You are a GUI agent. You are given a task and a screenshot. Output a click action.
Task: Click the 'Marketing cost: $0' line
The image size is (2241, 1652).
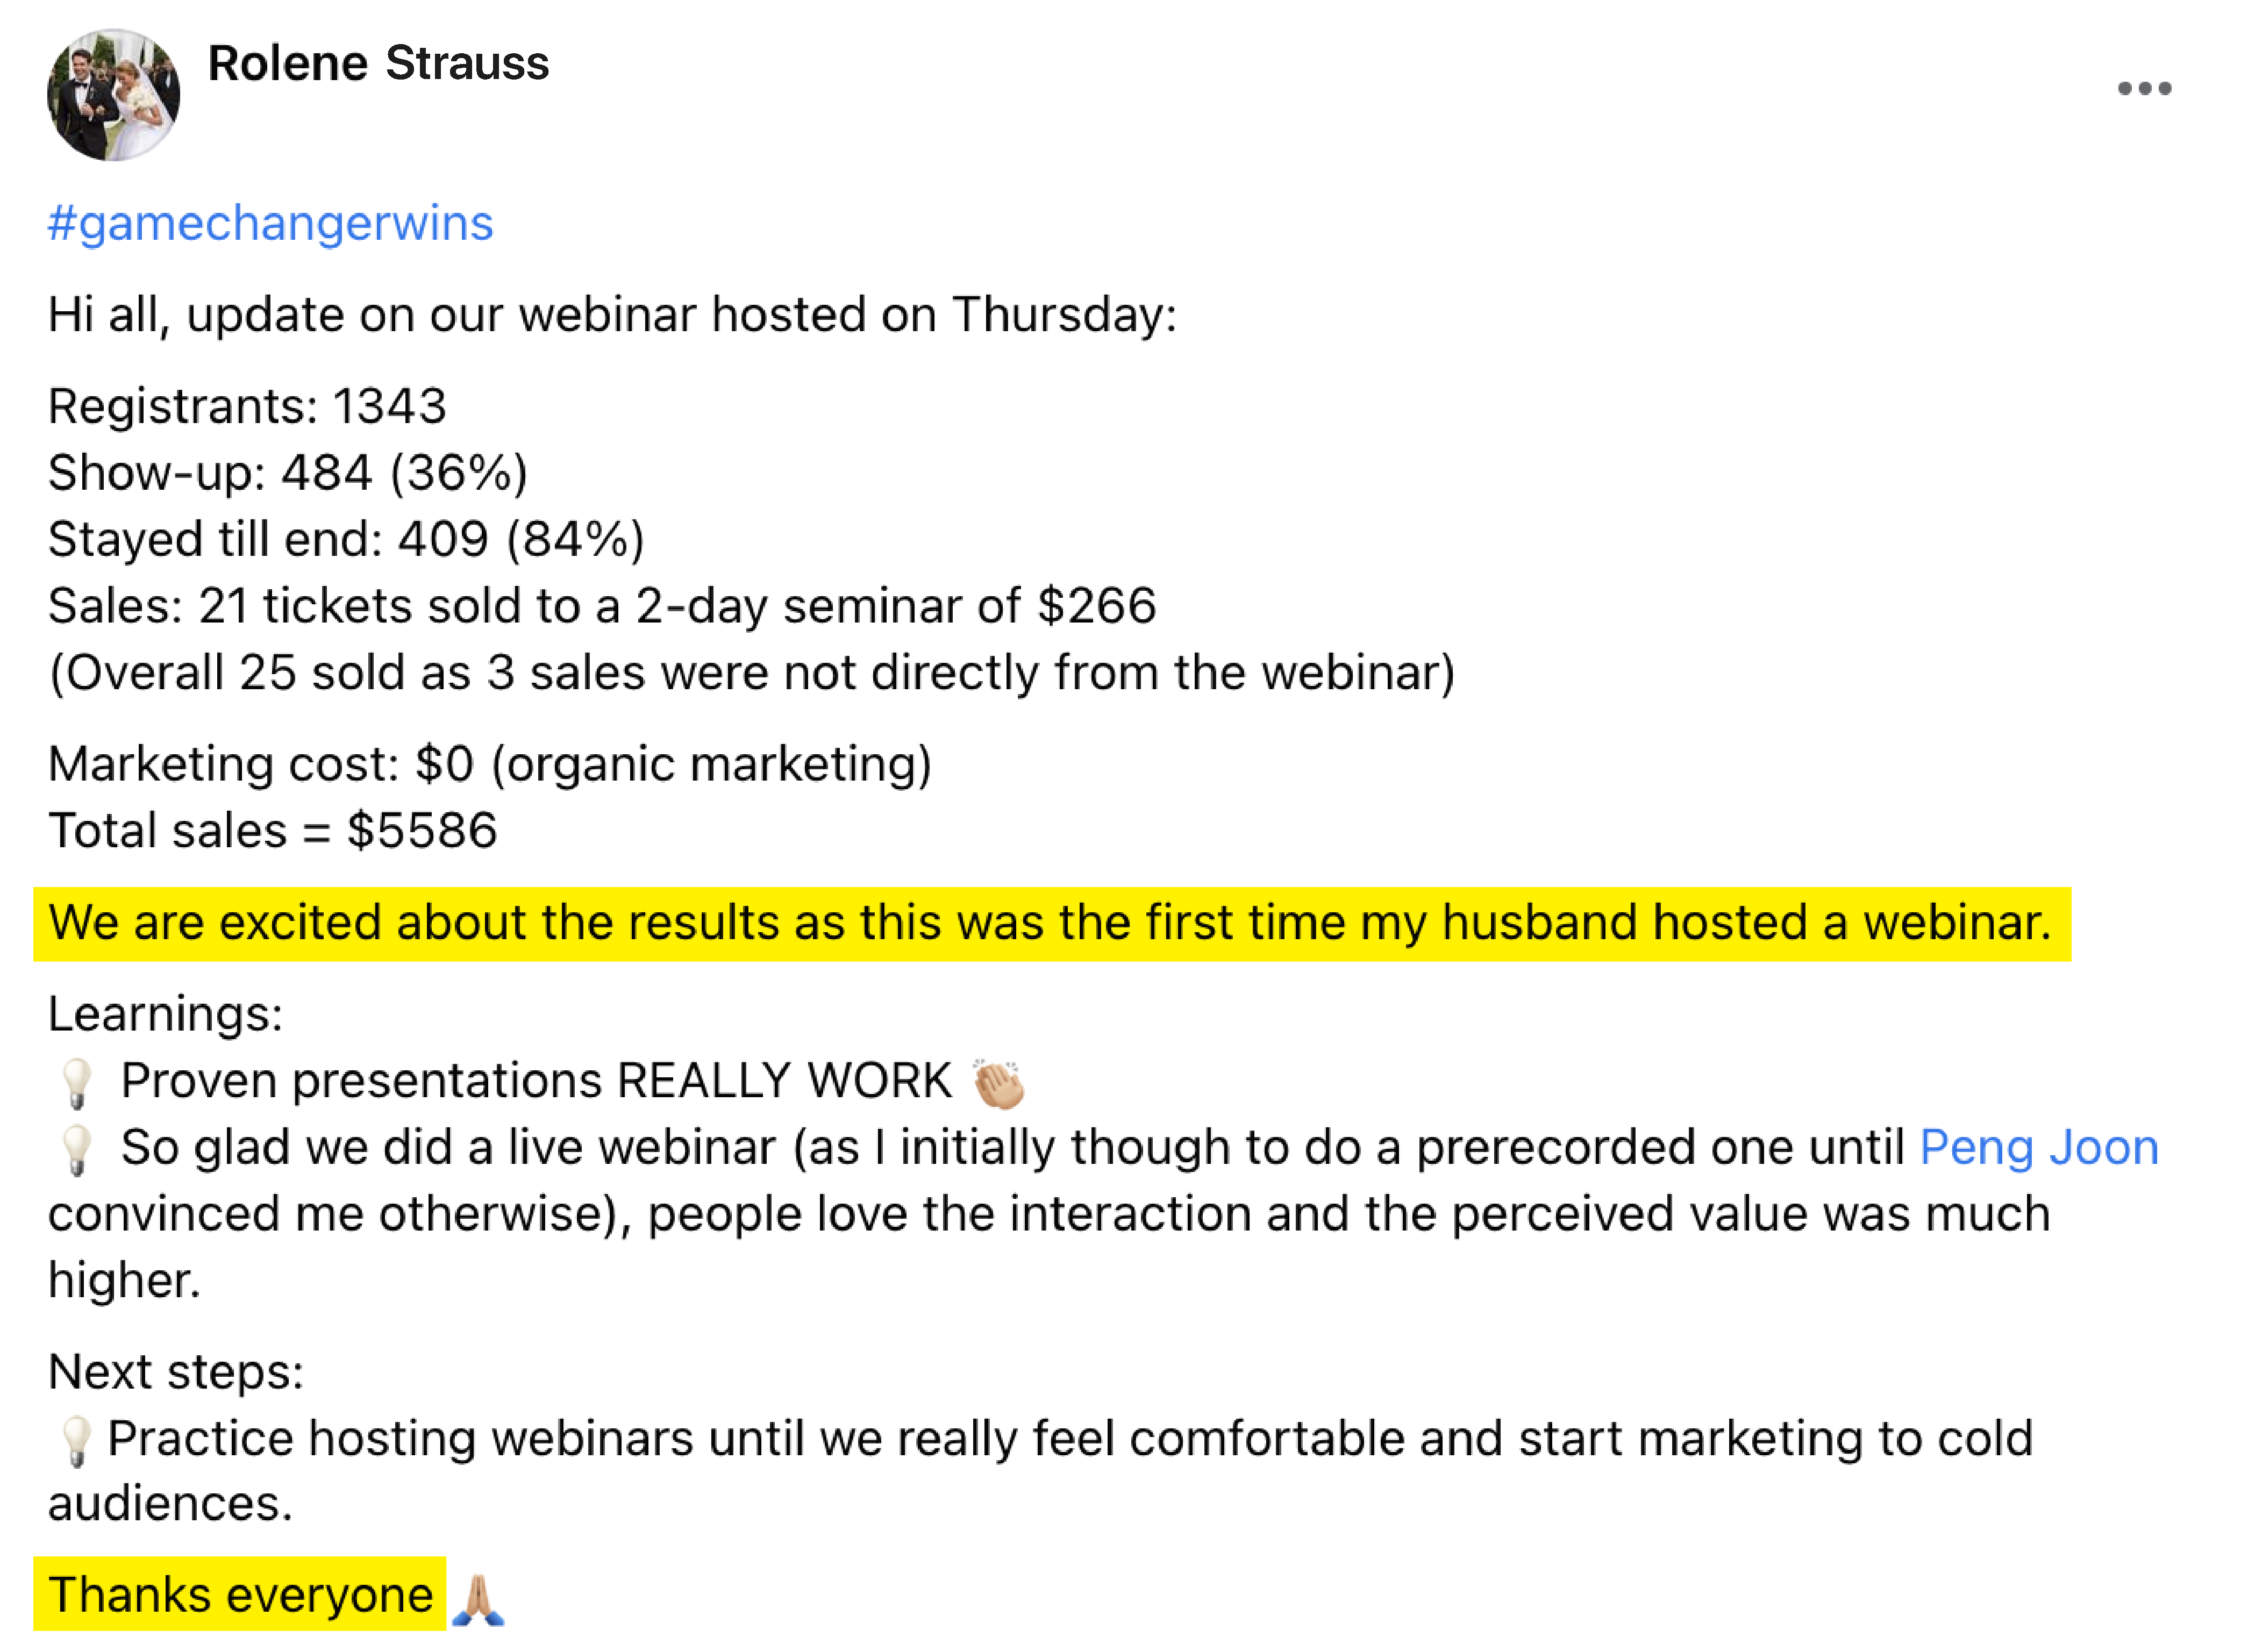(x=489, y=764)
